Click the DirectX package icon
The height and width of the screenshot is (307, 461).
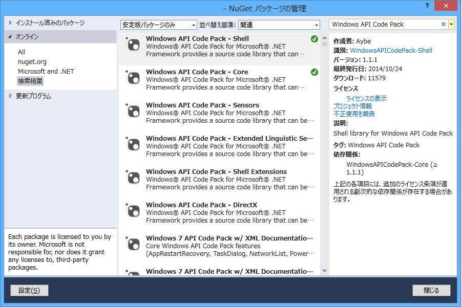click(133, 211)
